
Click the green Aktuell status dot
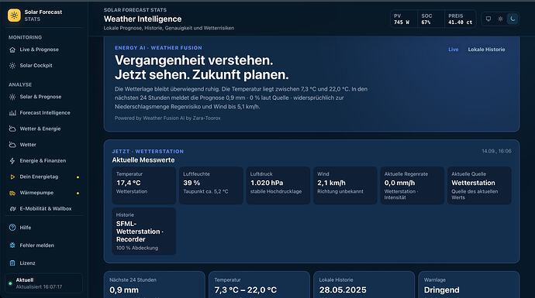point(10,283)
